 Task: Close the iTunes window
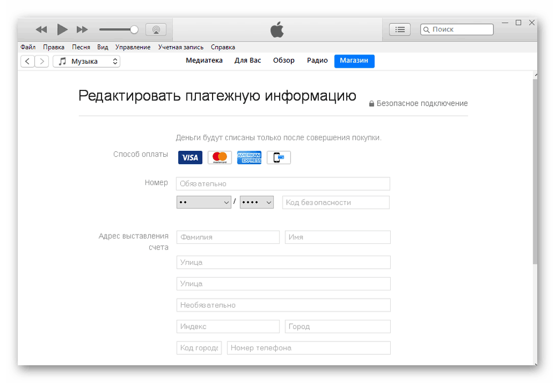[x=532, y=23]
